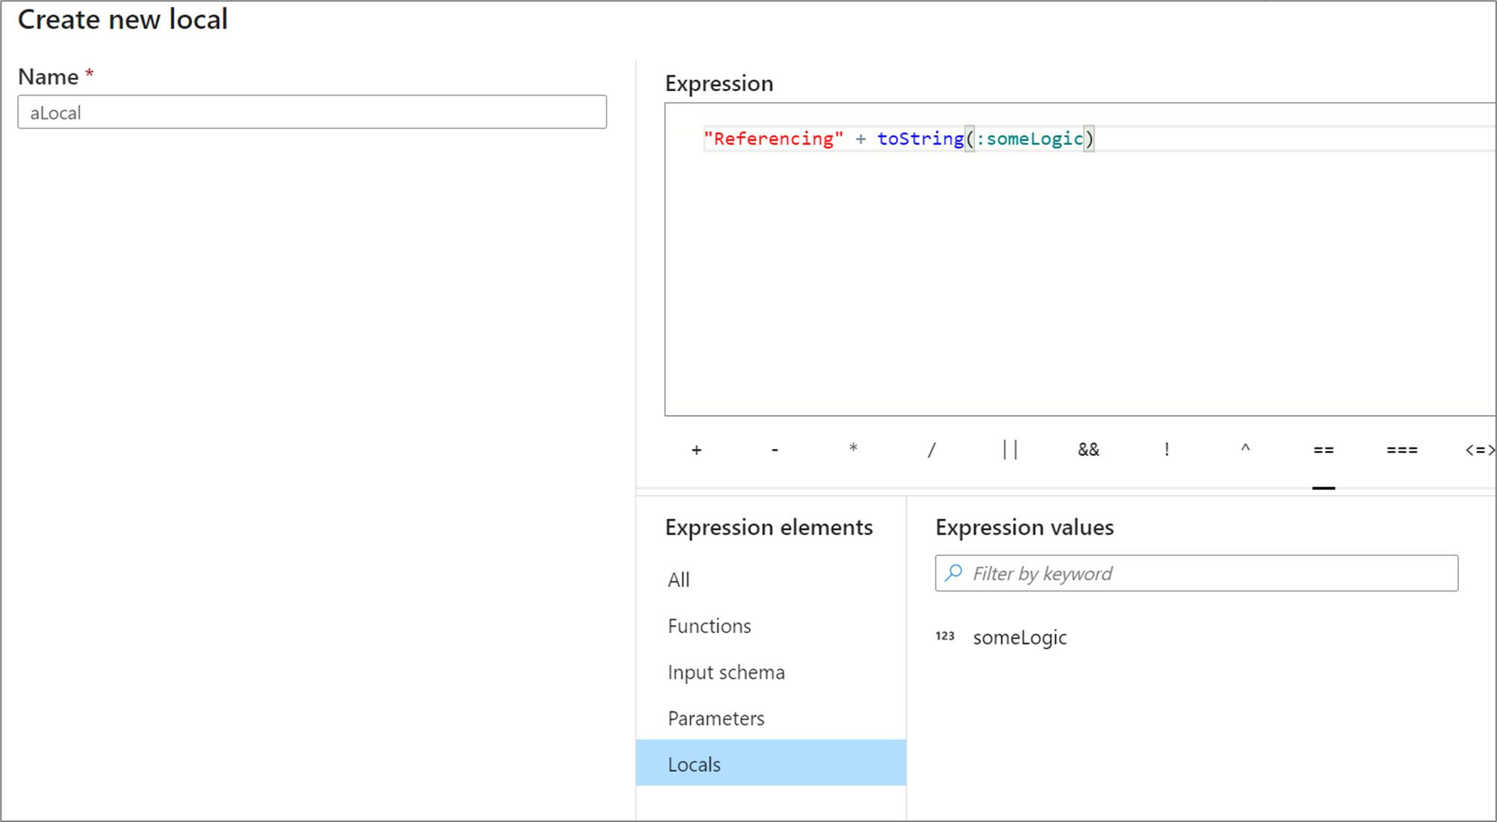The image size is (1497, 822).
Task: Click the Input schema element category
Action: pos(728,670)
